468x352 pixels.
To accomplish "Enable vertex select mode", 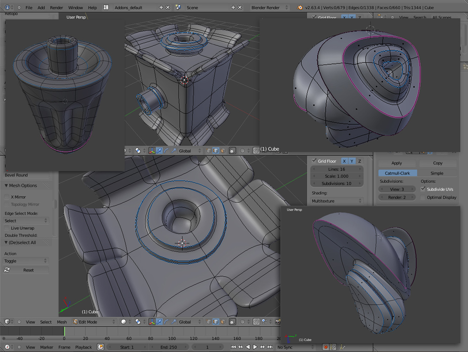I will tap(208, 322).
